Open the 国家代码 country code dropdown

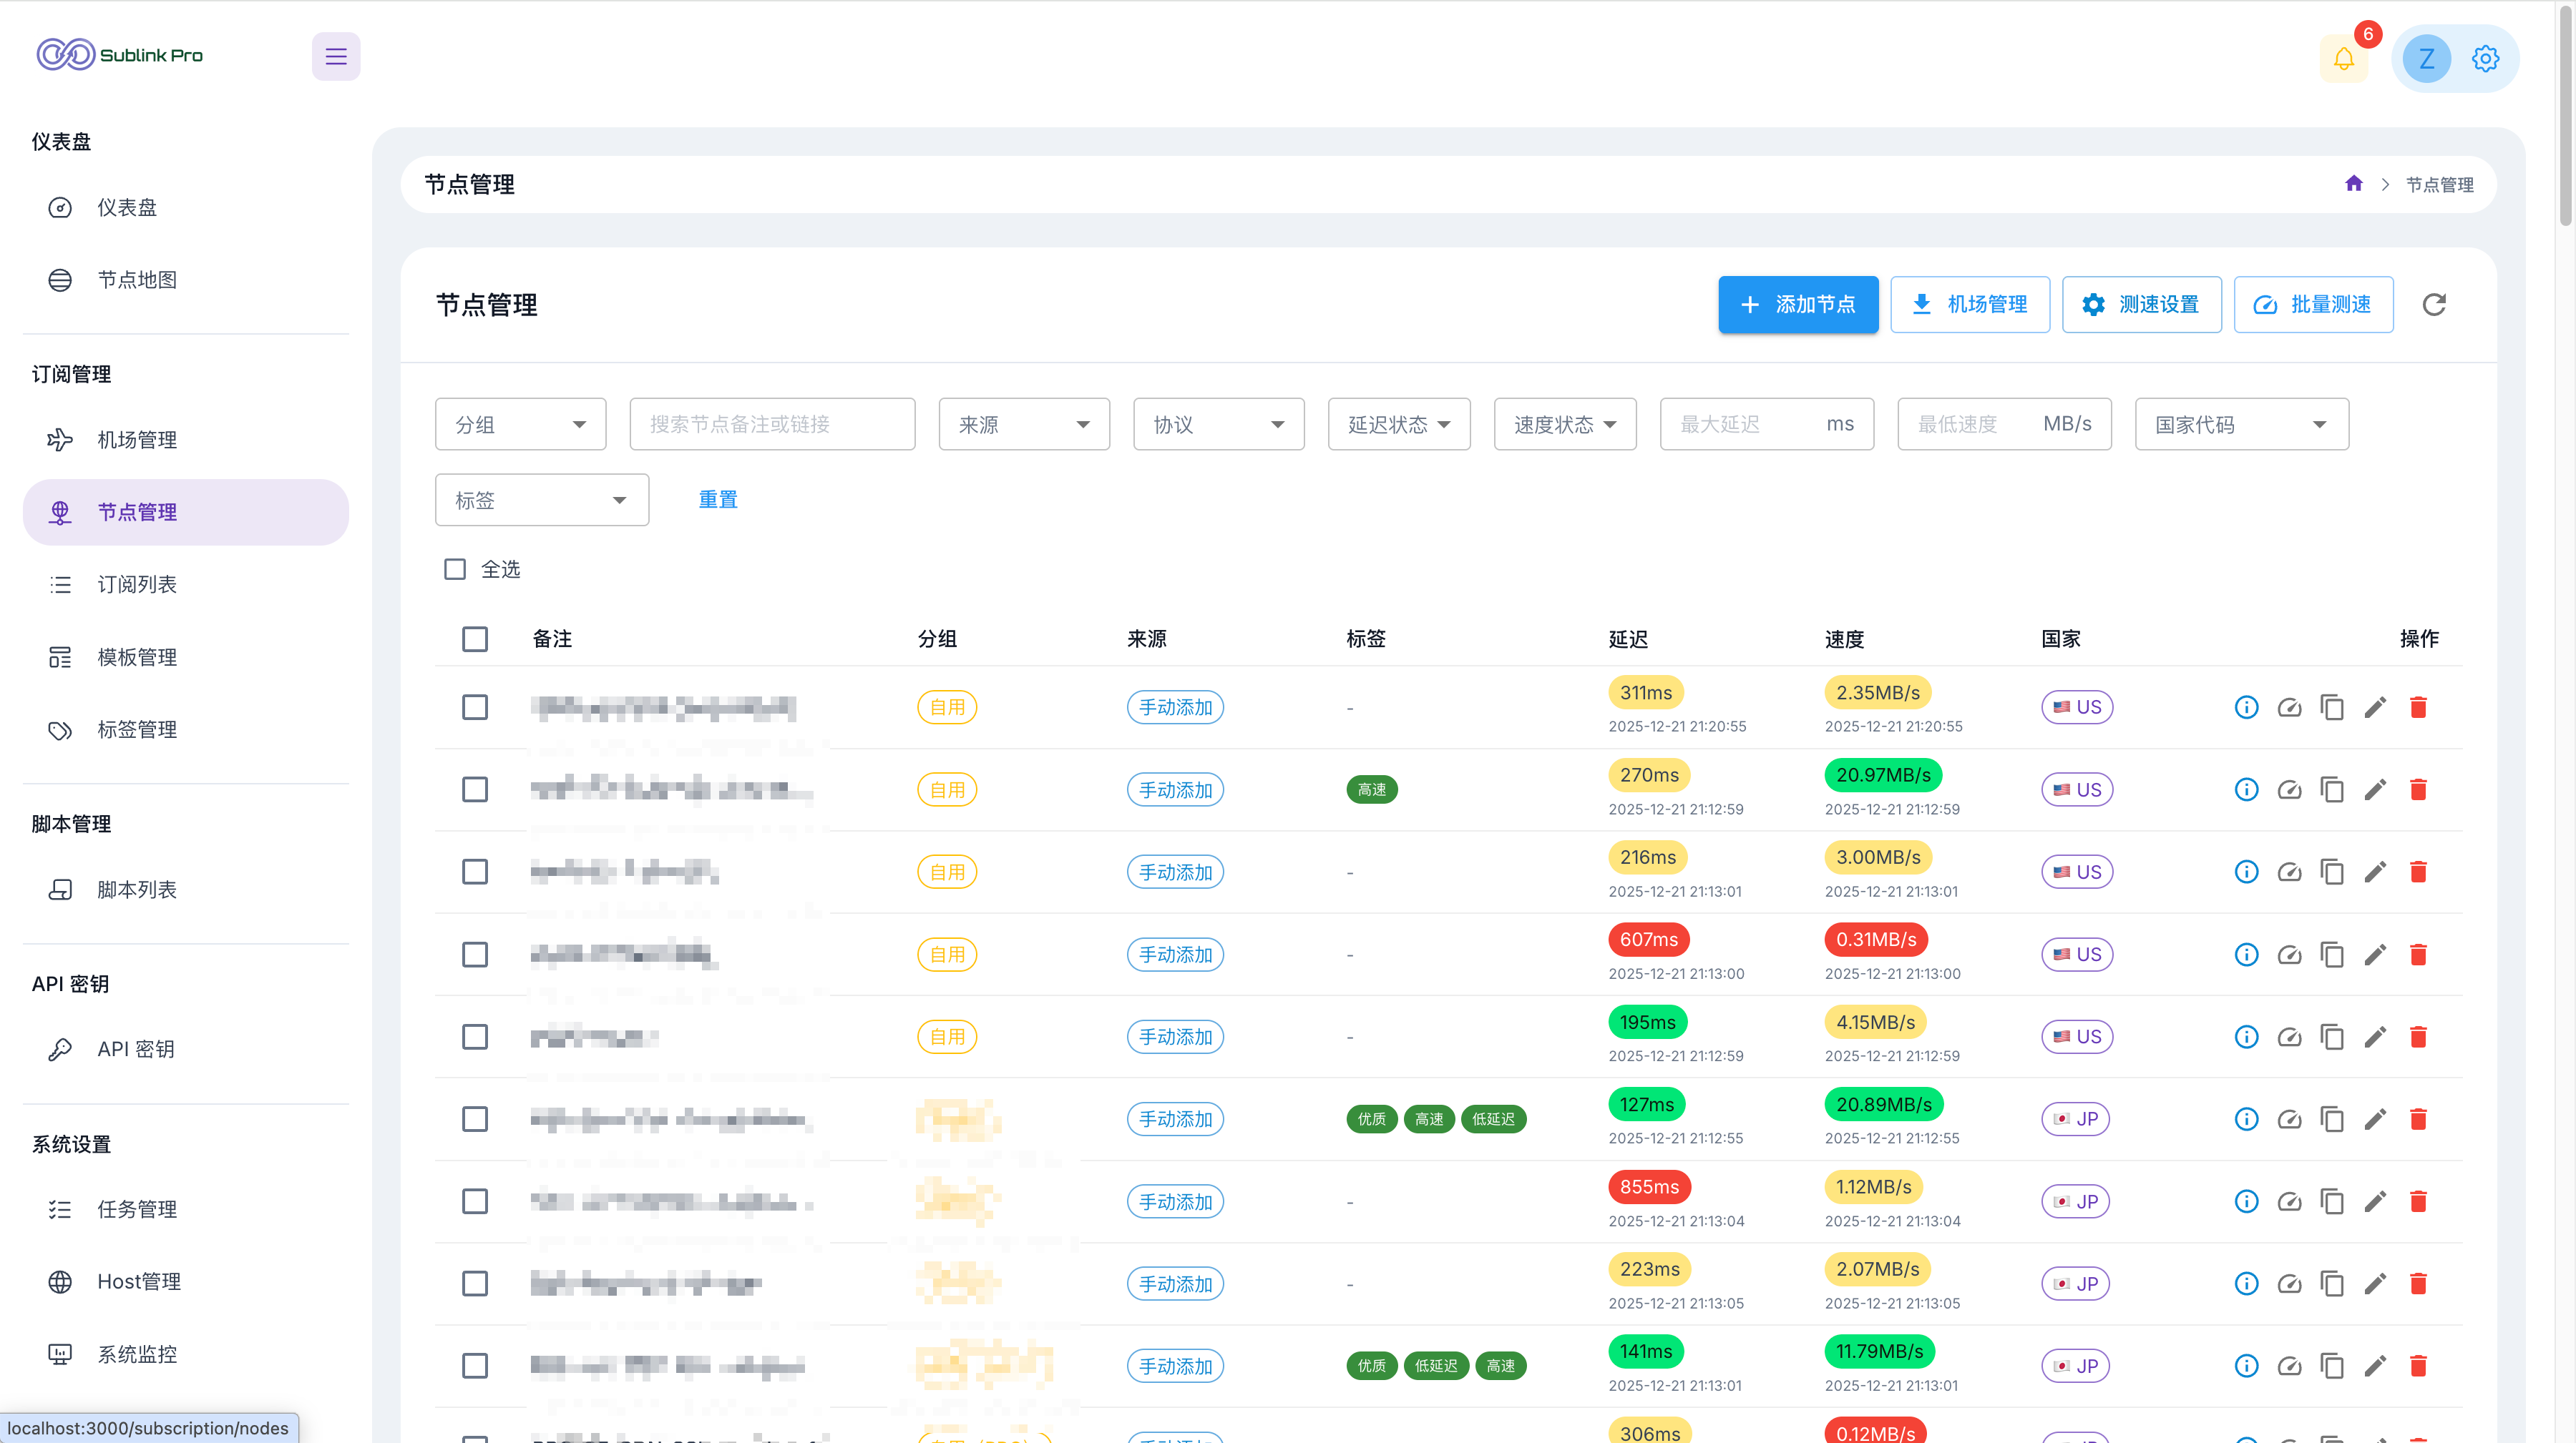2241,424
